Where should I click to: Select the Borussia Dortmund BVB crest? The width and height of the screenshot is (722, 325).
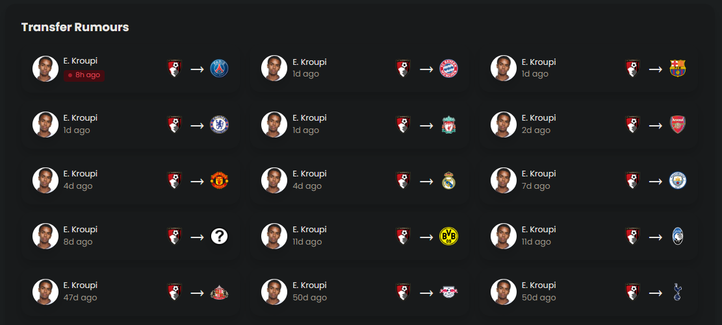[448, 236]
